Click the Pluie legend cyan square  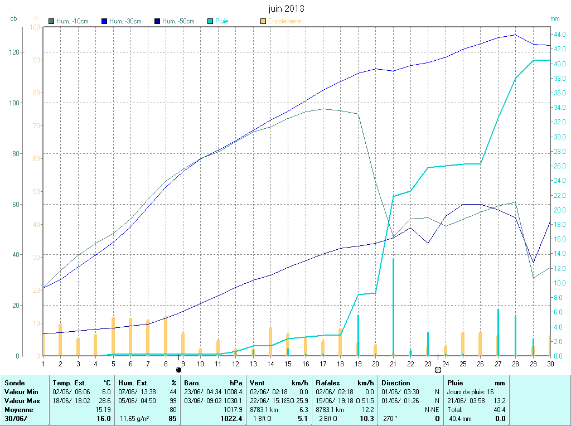coord(210,21)
